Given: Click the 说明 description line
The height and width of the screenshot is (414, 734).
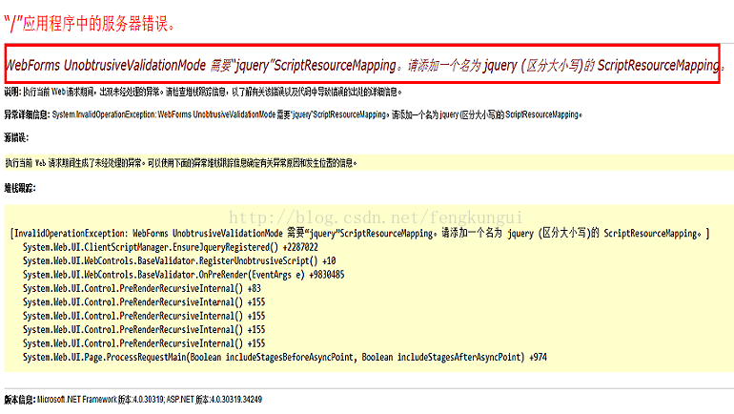Looking at the screenshot, I should pos(203,92).
